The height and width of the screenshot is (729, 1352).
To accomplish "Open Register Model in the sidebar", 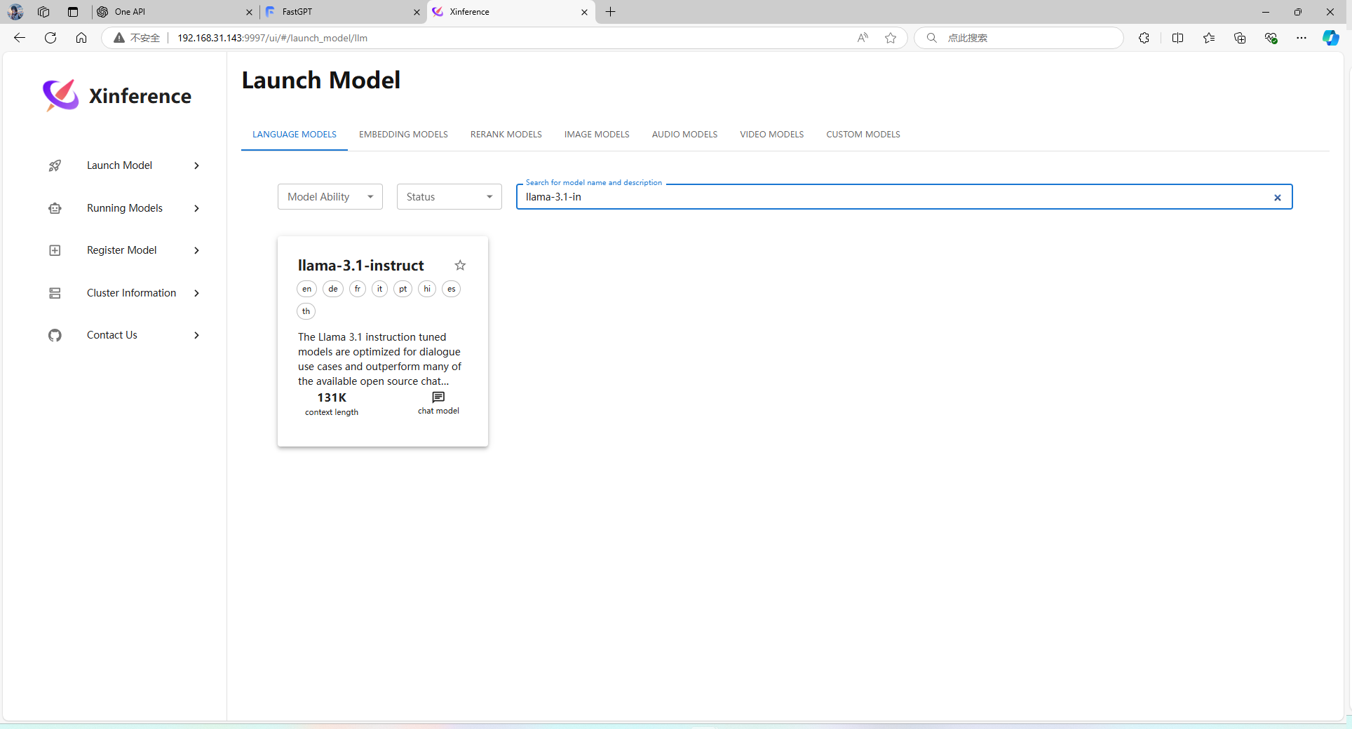I will tap(123, 250).
